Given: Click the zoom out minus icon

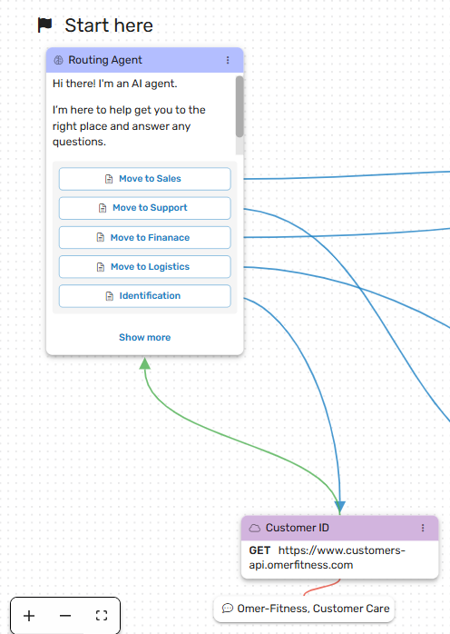Looking at the screenshot, I should point(65,616).
